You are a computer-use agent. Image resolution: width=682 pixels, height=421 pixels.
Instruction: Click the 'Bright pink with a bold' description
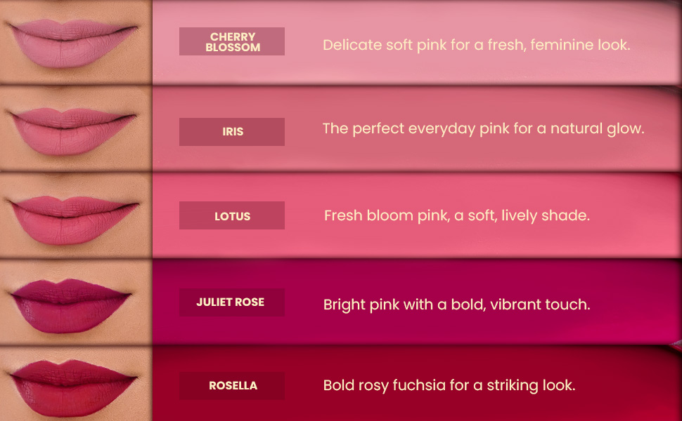[x=457, y=305]
